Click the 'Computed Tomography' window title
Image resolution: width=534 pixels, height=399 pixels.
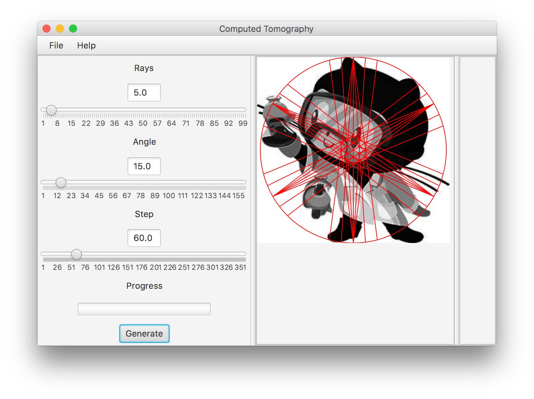tap(266, 29)
